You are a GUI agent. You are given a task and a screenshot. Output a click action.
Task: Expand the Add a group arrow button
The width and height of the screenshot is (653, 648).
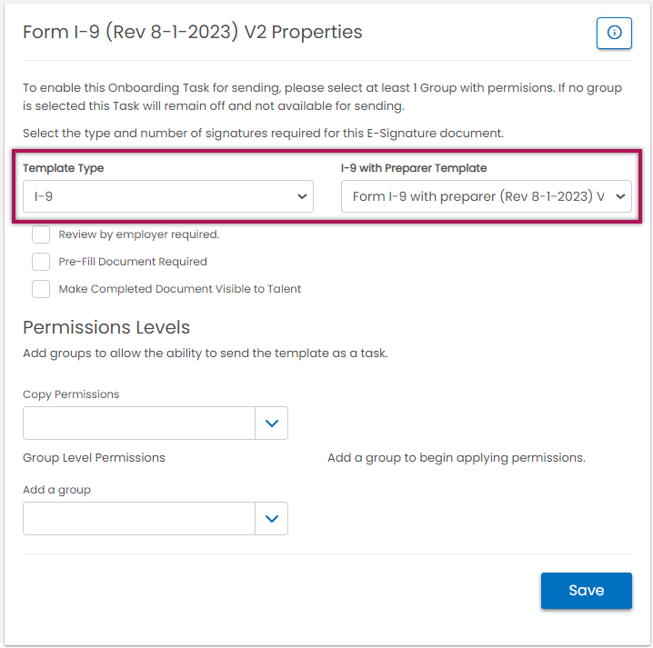pos(271,519)
